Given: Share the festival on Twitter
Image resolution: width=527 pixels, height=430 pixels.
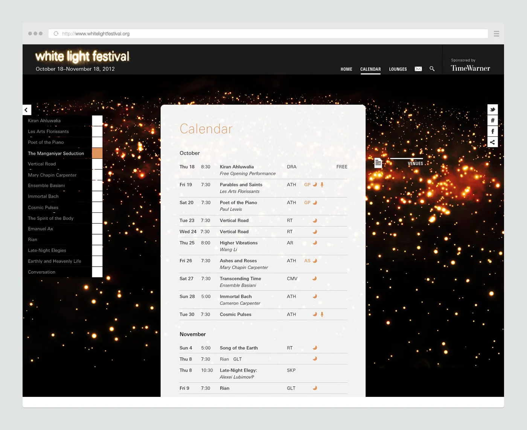Looking at the screenshot, I should (492, 109).
